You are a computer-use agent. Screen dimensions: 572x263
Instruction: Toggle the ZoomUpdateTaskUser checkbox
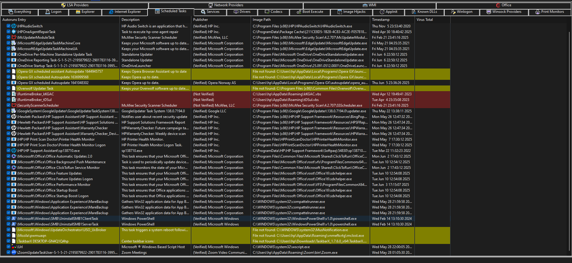9,253
